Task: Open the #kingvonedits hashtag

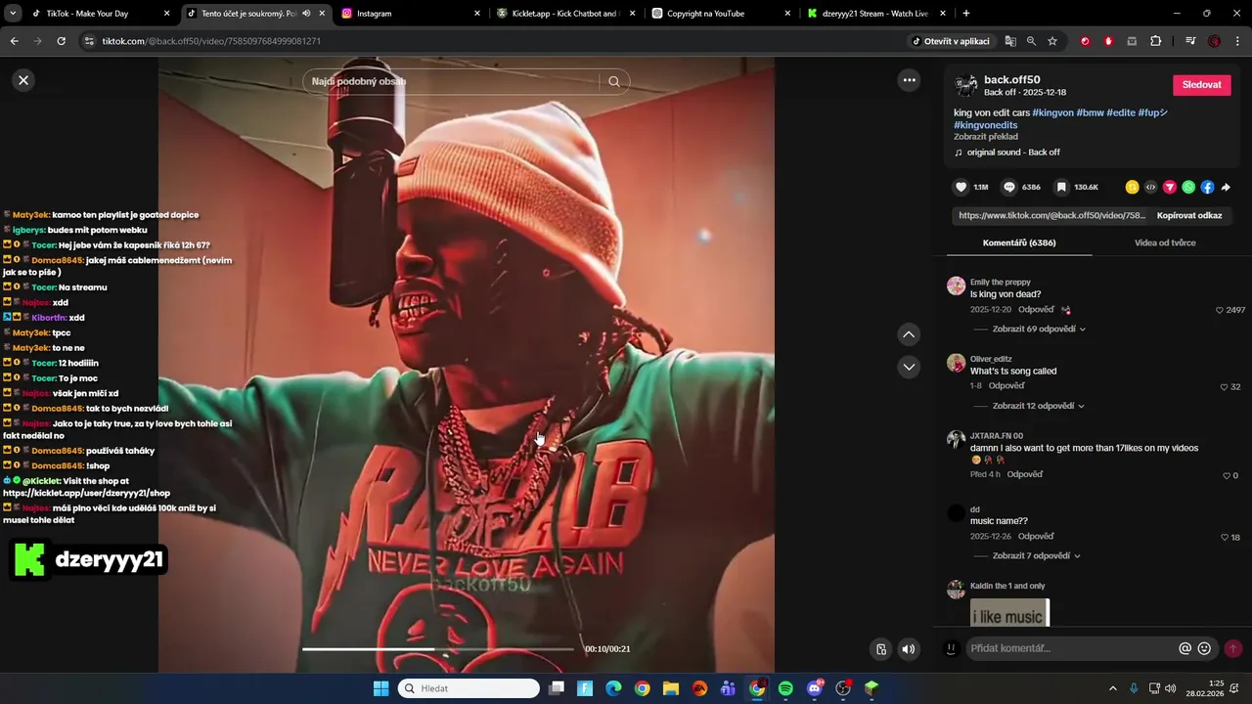Action: (986, 125)
